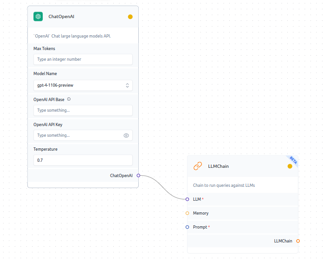Click the Max Tokens input field

(83, 59)
